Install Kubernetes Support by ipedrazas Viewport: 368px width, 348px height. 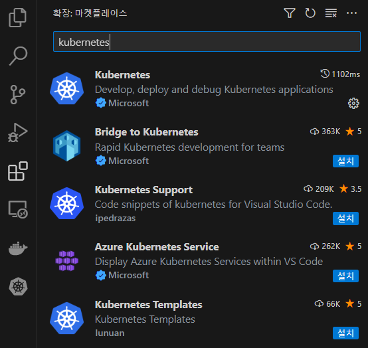click(345, 218)
